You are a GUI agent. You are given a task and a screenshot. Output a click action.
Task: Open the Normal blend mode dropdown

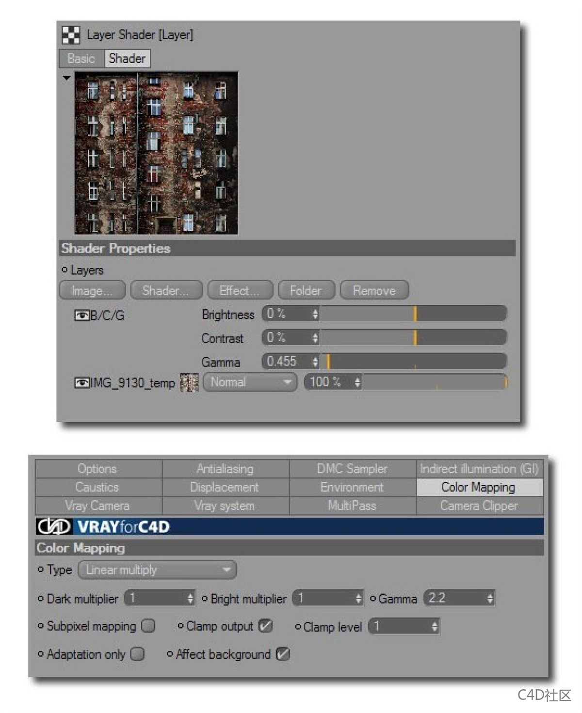[x=250, y=382]
